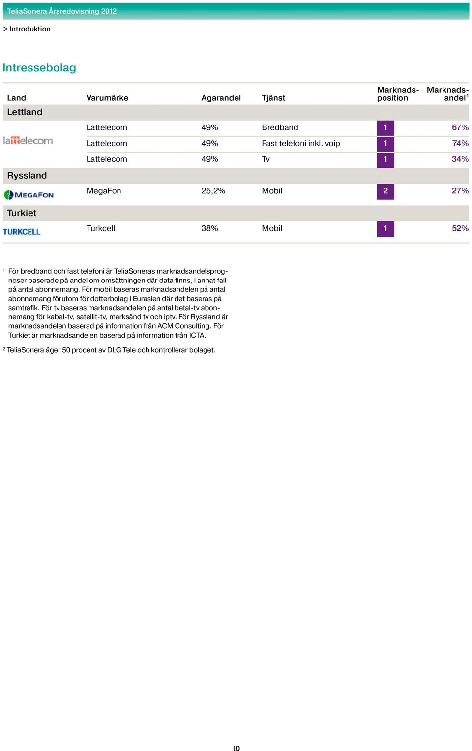
Task: Click Fast telefoni position badge
Action: click(x=385, y=144)
